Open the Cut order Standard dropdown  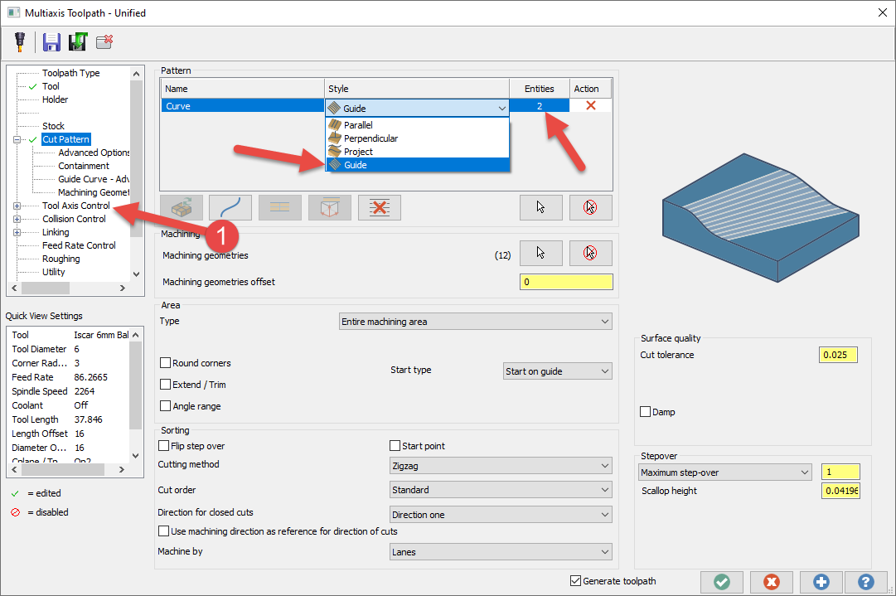501,490
